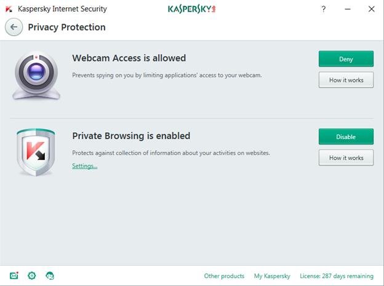384x286 pixels.
Task: Open the Other products link
Action: [x=224, y=276]
